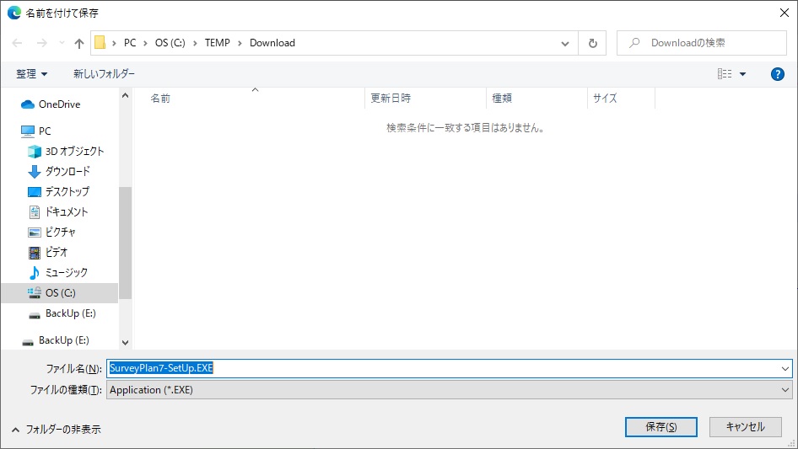Click the Edge icon in title bar
The height and width of the screenshot is (449, 798).
(x=13, y=13)
